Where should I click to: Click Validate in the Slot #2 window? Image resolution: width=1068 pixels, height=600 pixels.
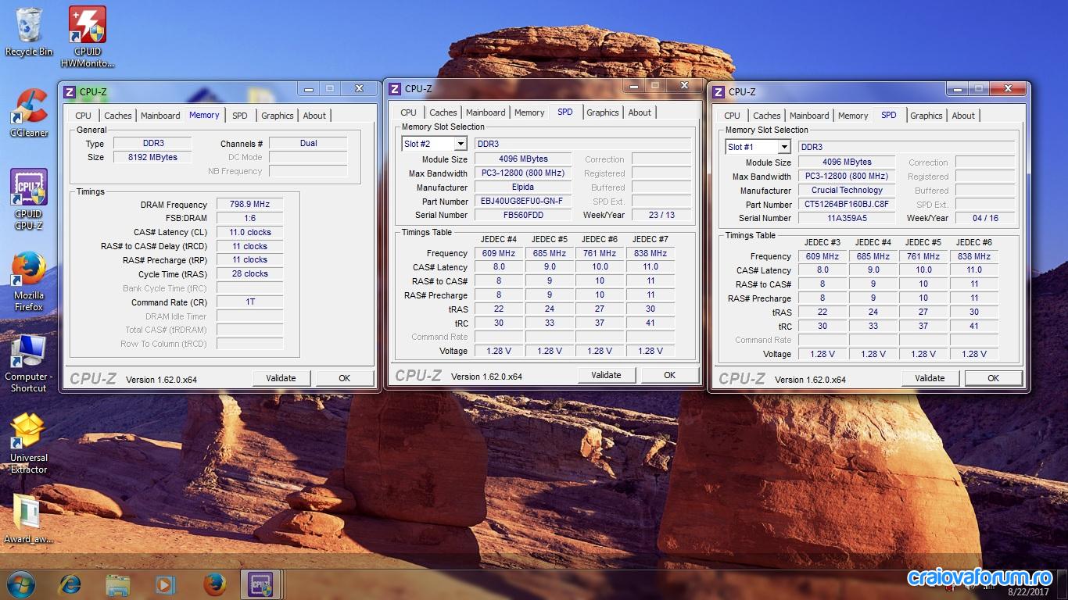pos(607,375)
